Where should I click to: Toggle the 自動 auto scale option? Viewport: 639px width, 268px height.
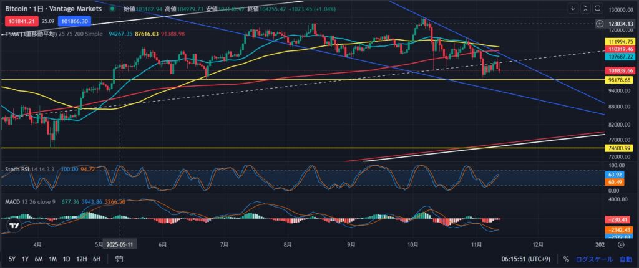625,259
